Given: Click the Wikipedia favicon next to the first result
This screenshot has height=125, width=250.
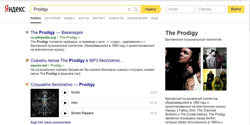Looking at the screenshot, I should pos(27,32).
